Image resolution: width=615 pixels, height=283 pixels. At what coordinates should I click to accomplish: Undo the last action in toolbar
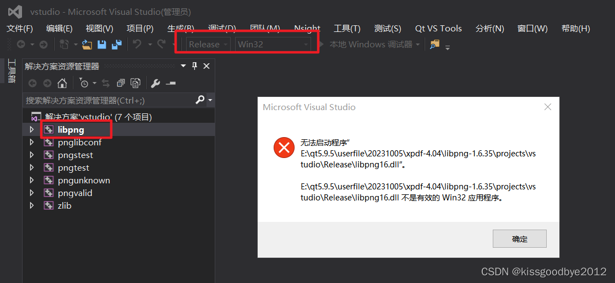[x=137, y=44]
